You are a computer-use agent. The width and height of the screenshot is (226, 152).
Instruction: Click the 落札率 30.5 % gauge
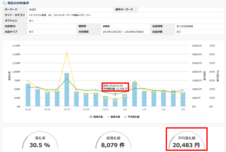(x=39, y=142)
